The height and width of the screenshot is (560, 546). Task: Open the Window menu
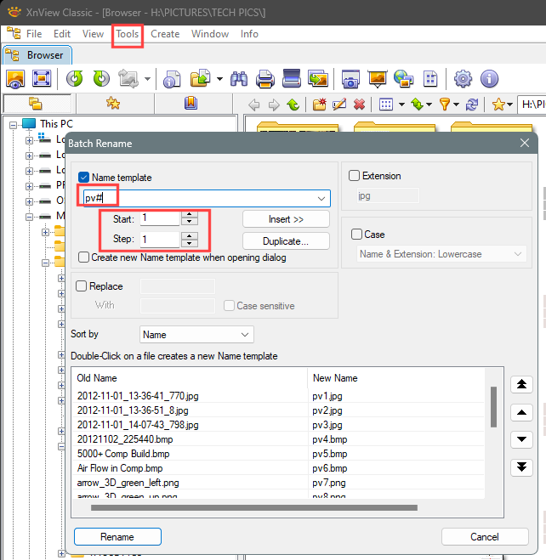[x=210, y=34]
